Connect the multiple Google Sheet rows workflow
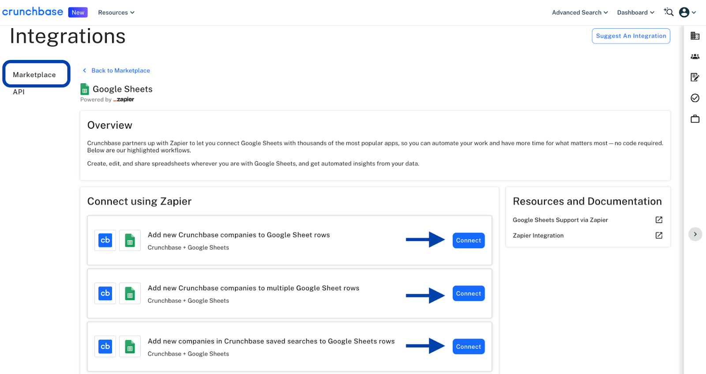This screenshot has width=706, height=374. (469, 293)
